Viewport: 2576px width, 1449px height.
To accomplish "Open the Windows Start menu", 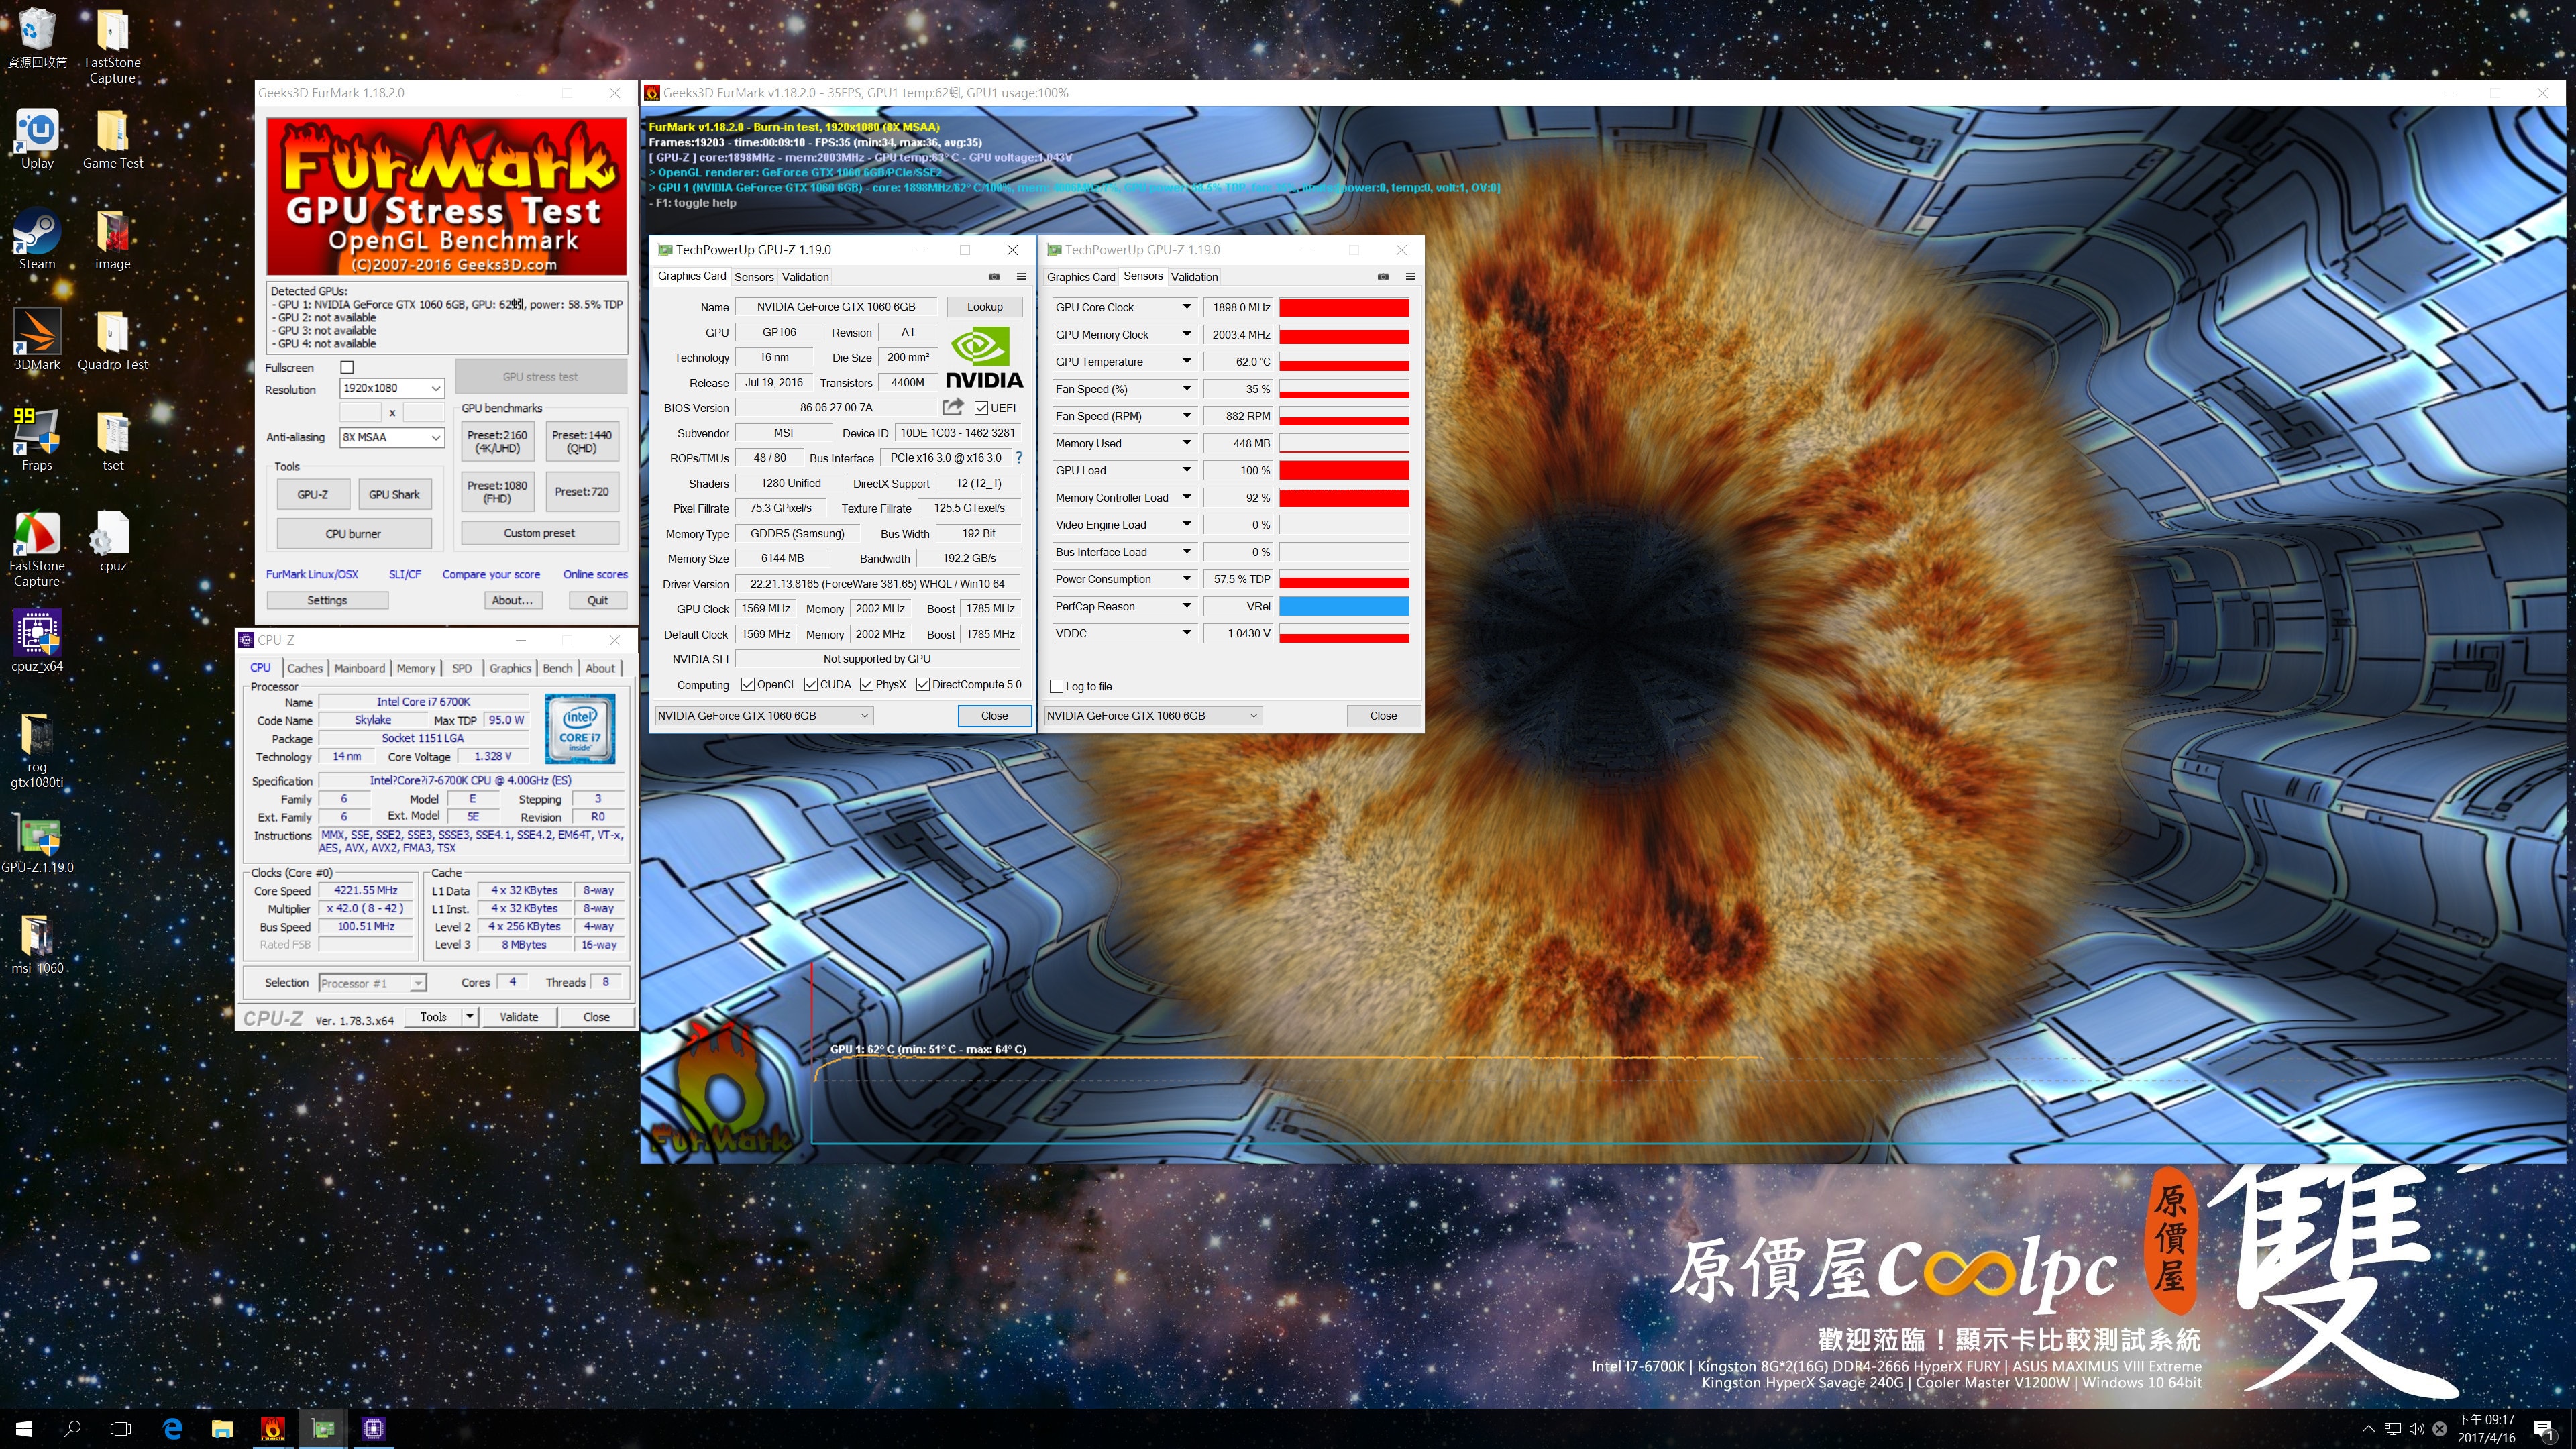I will tap(24, 1428).
